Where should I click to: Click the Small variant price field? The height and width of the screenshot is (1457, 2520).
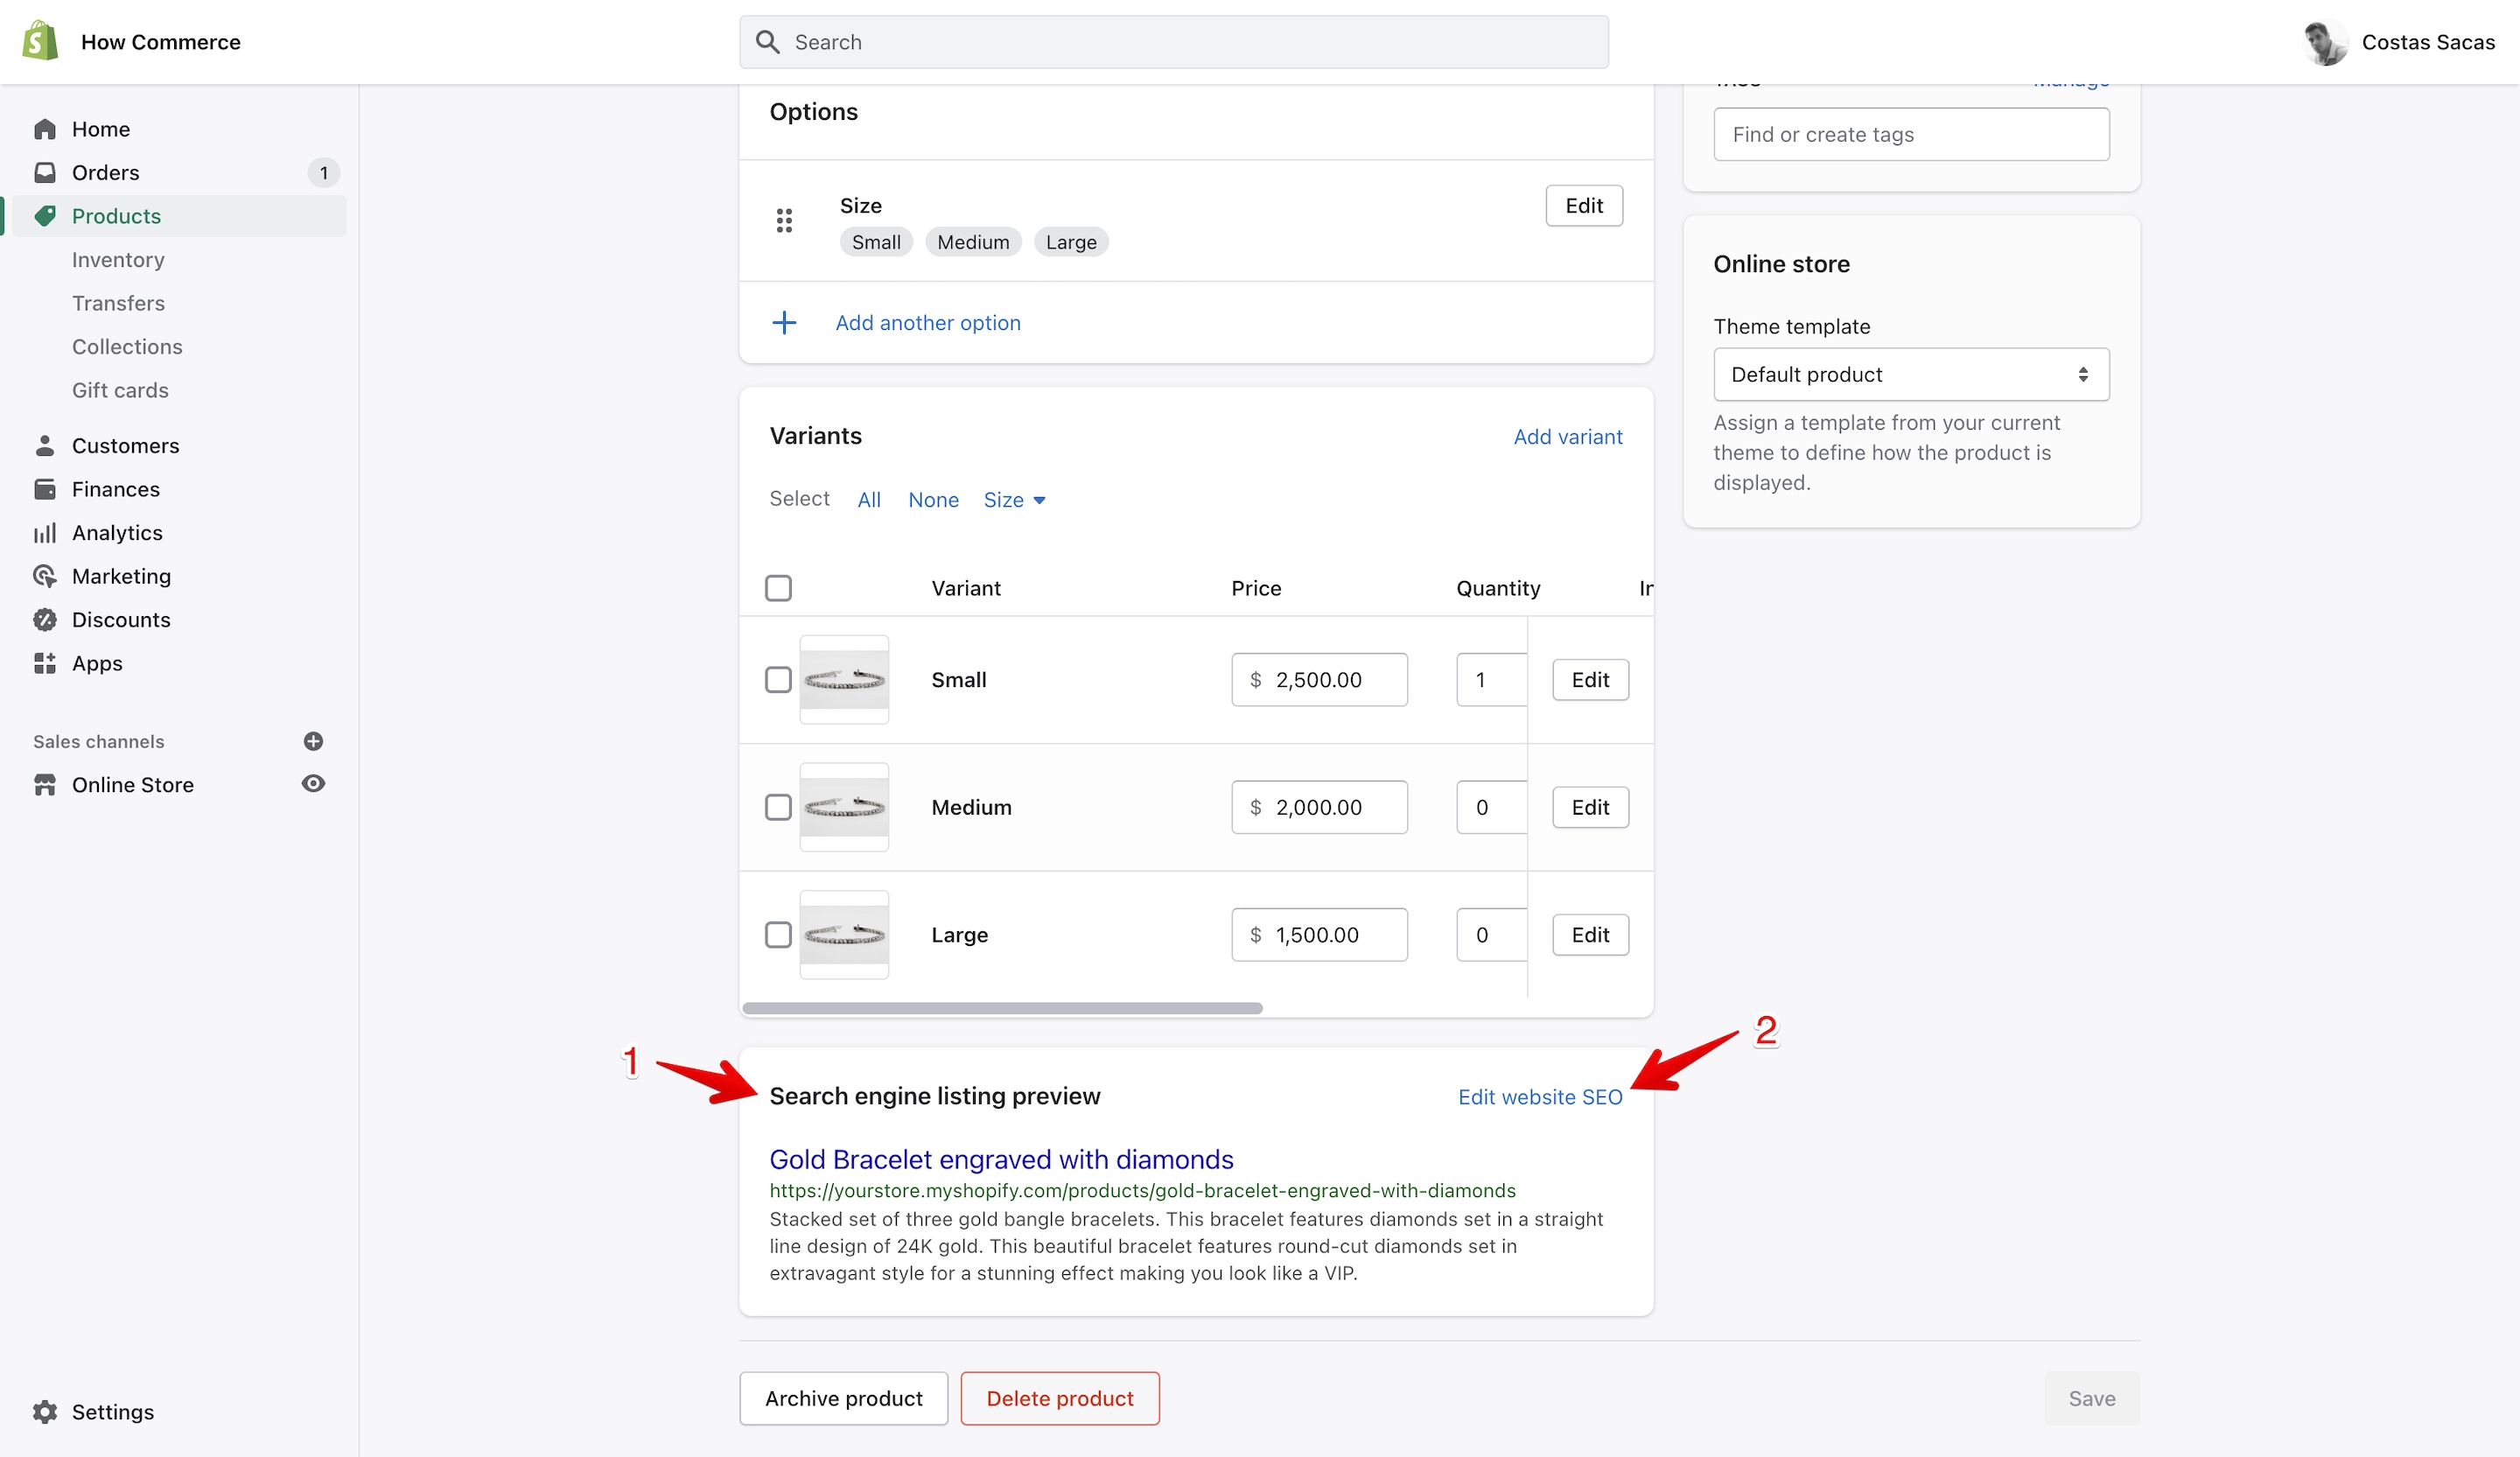1319,680
